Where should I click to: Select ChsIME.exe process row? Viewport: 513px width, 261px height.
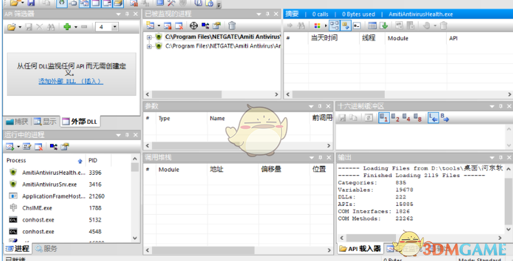coord(67,208)
